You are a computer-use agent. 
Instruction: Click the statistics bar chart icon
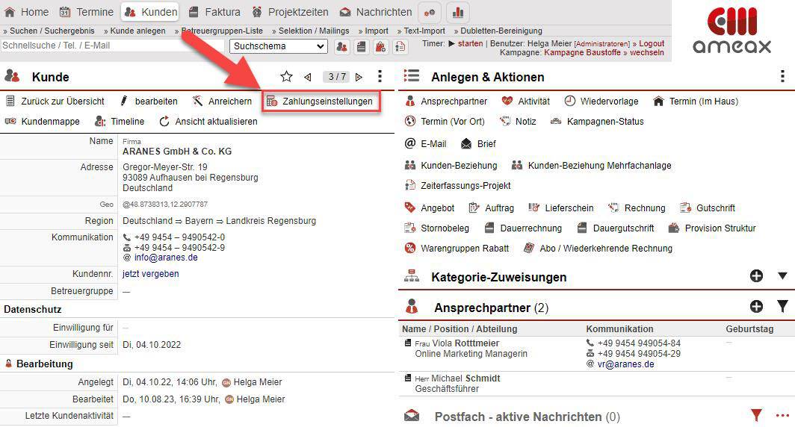coord(458,12)
